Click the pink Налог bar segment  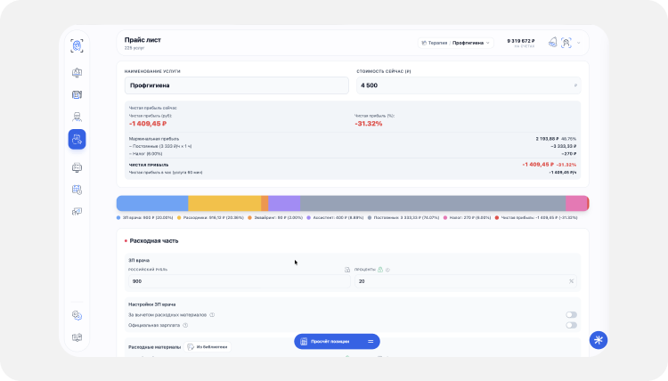pos(576,204)
